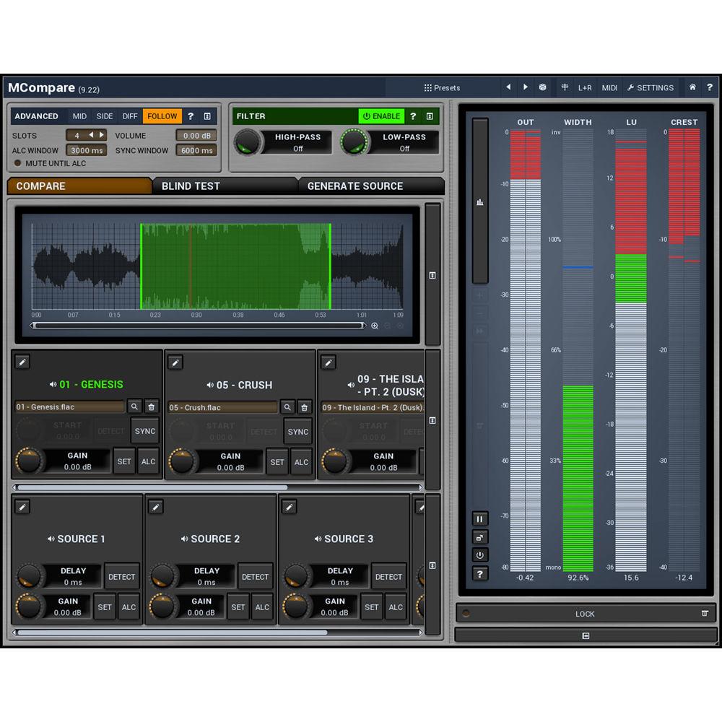This screenshot has height=722, width=722.
Task: Turn the GAIN knob on SOURCE 2
Action: coord(162,606)
